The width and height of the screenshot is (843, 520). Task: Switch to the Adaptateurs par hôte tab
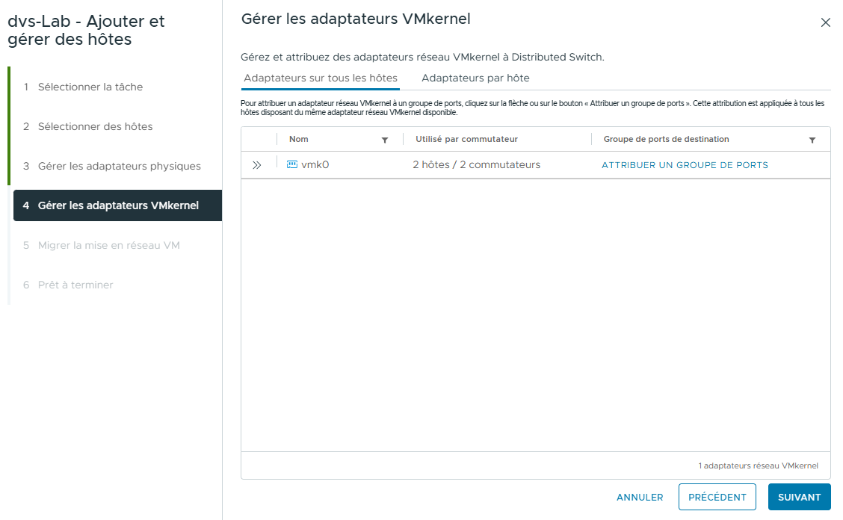click(x=477, y=78)
